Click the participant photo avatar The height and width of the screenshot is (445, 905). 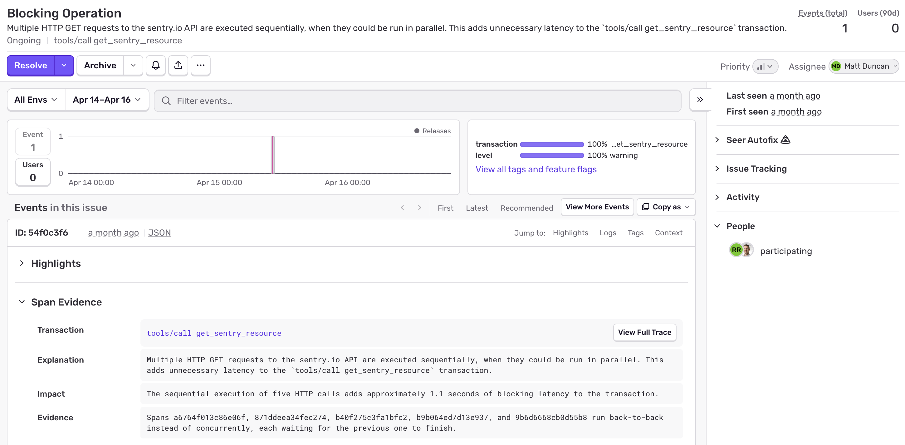[x=747, y=250]
